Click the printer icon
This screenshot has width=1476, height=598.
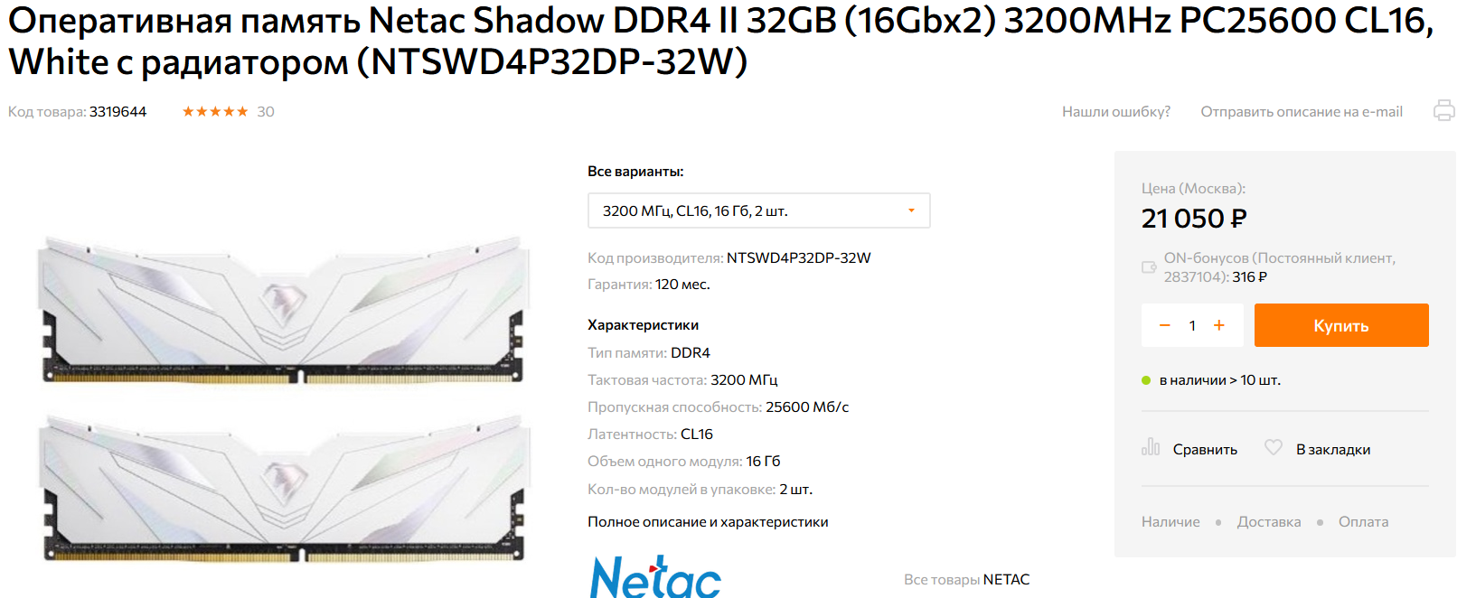(x=1443, y=111)
